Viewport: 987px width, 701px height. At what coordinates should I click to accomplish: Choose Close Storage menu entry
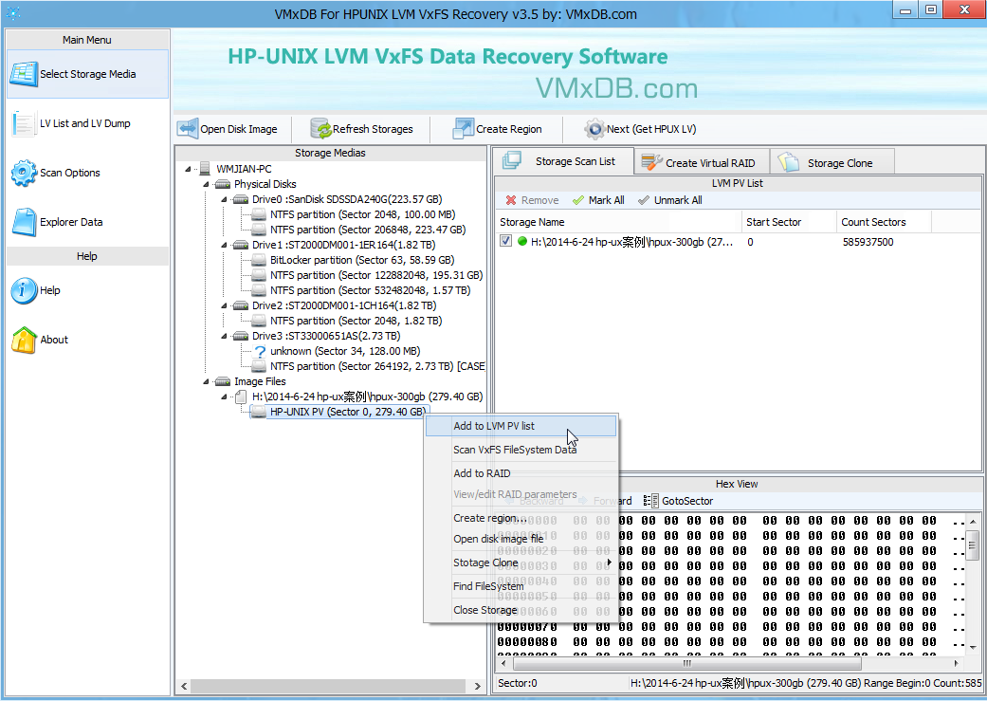[x=521, y=610]
